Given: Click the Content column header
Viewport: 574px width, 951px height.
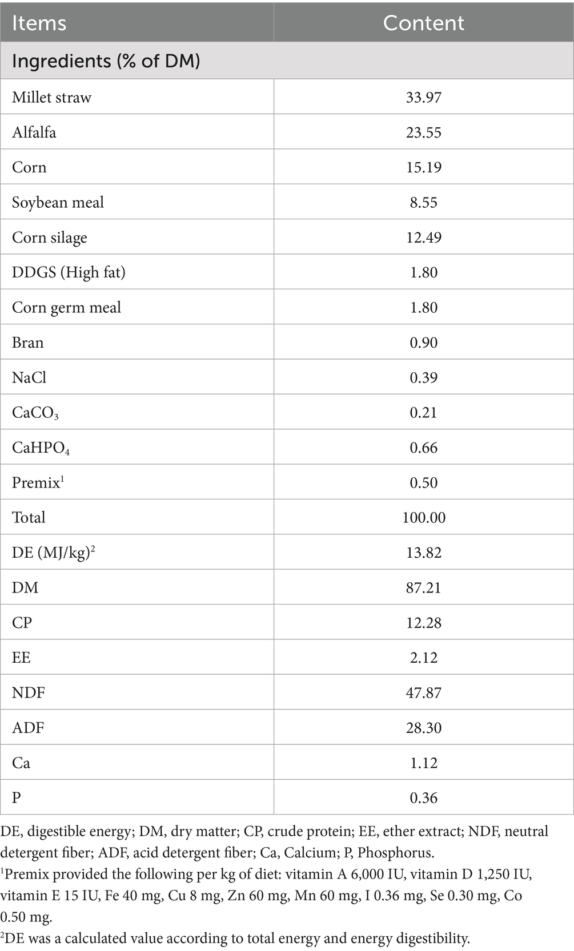Looking at the screenshot, I should point(423,23).
